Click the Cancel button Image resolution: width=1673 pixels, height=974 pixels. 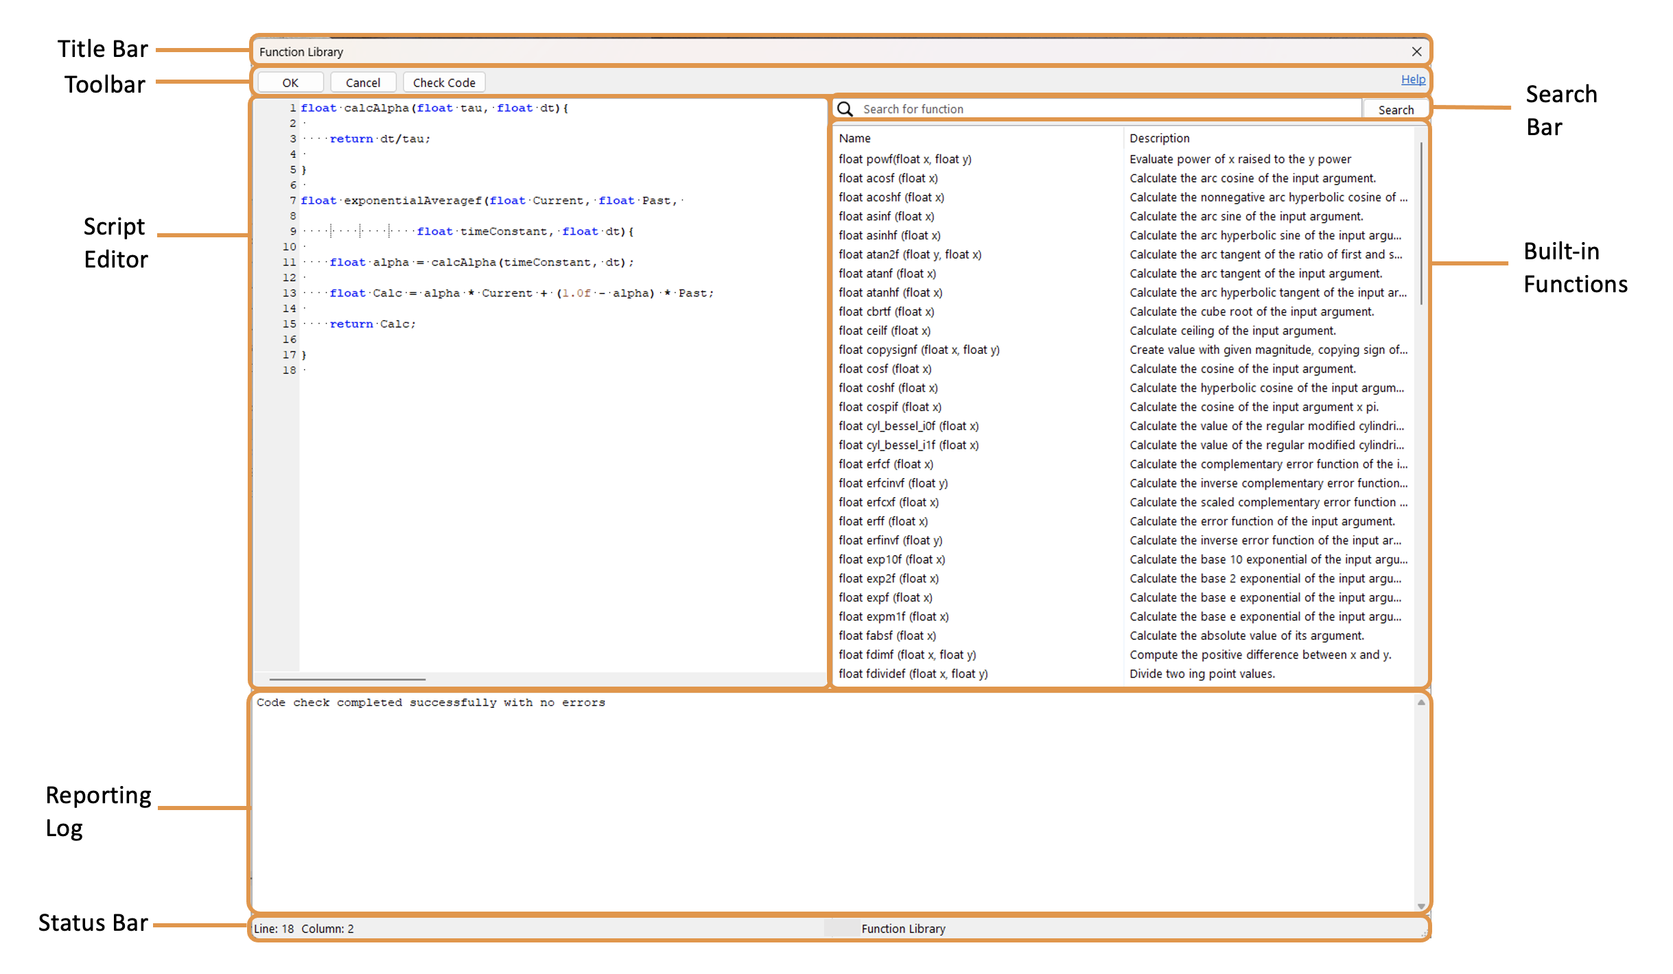coord(363,82)
